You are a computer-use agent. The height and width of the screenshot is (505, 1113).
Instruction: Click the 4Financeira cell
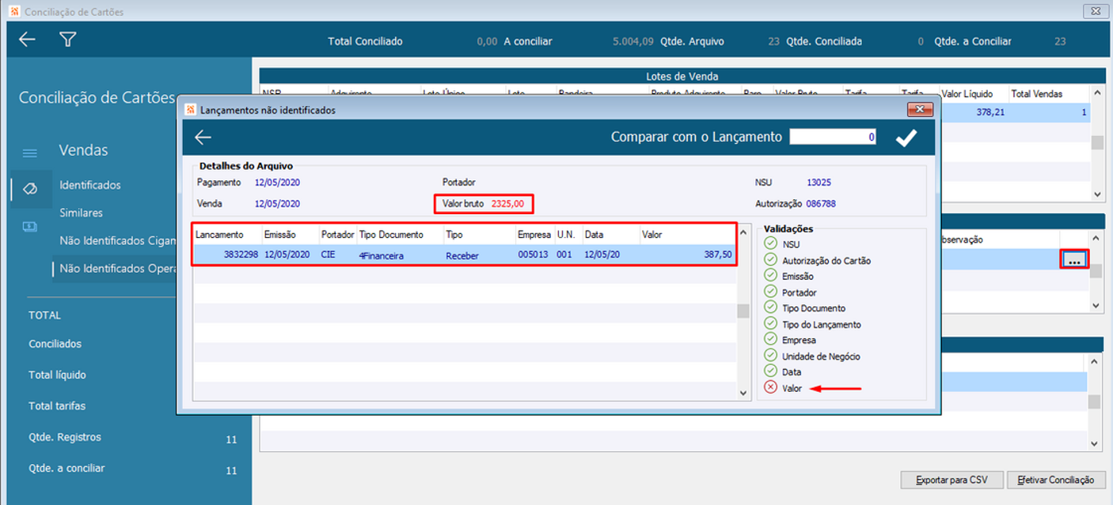(382, 255)
